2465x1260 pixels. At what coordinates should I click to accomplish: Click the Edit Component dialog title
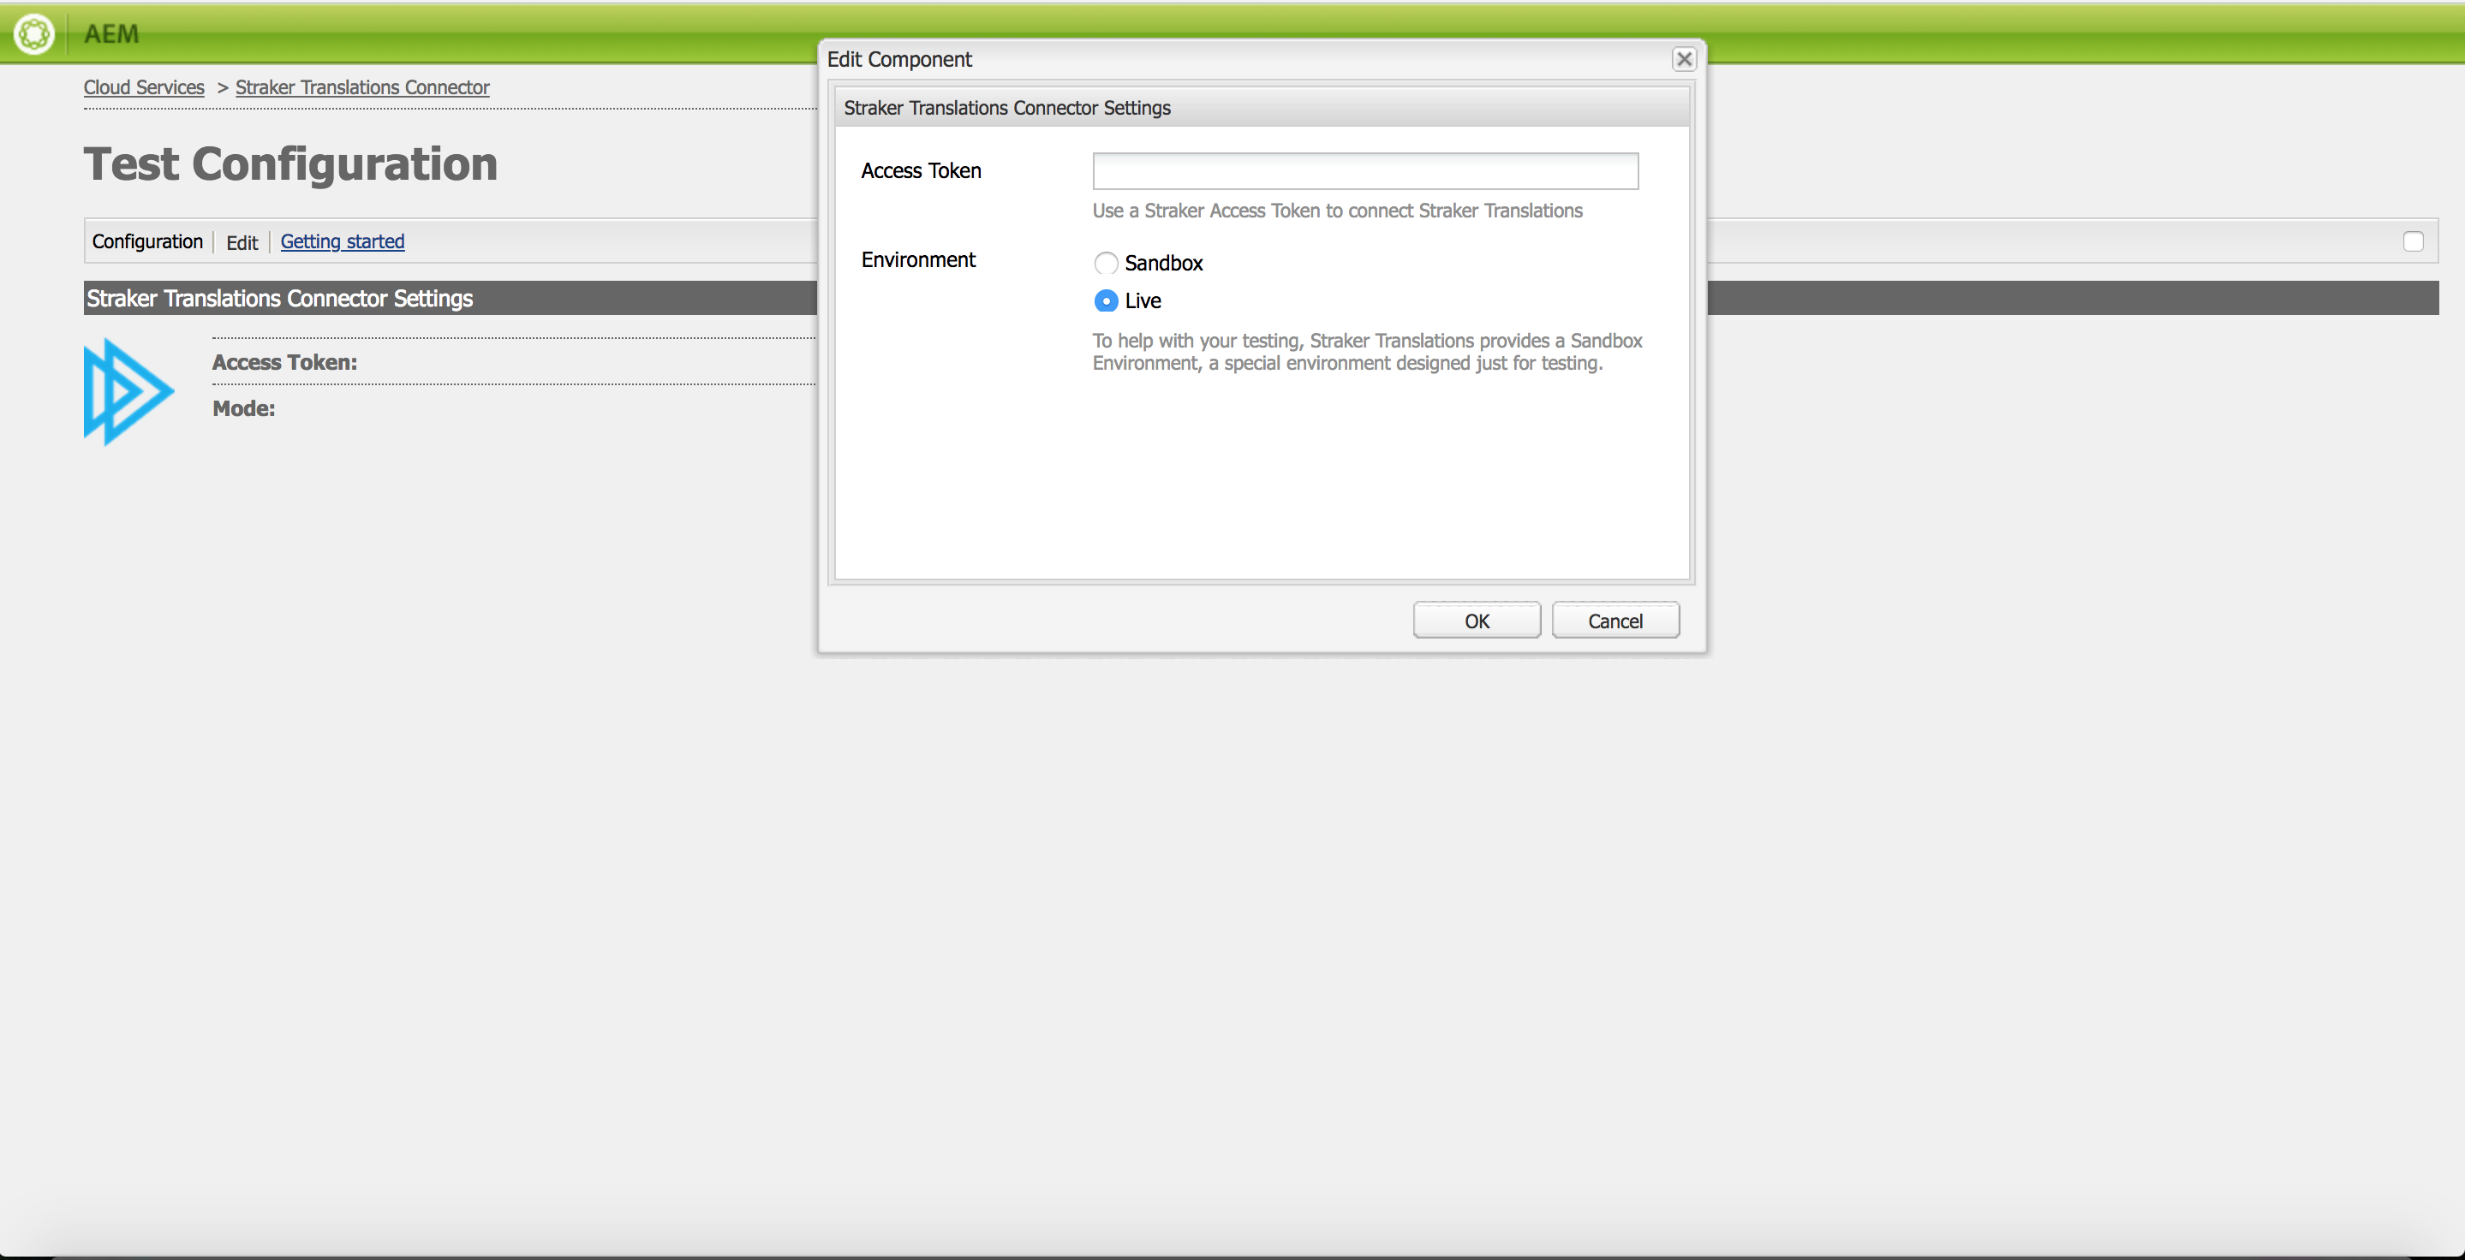(x=899, y=59)
